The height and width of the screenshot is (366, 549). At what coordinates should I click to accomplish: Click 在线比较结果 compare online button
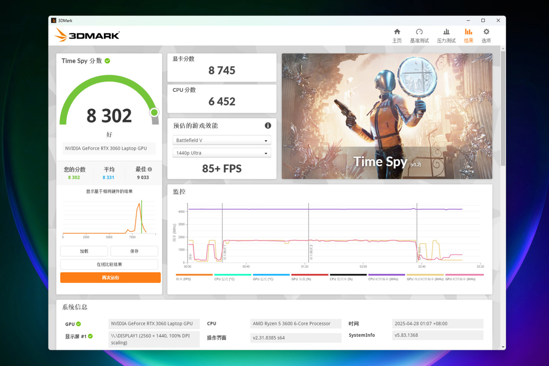click(x=109, y=264)
